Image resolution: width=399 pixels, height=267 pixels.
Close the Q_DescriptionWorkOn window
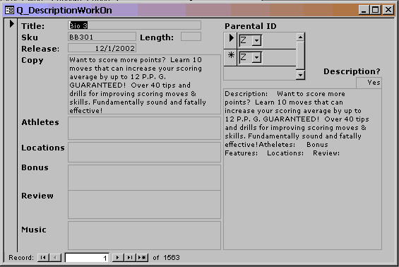tap(388, 10)
